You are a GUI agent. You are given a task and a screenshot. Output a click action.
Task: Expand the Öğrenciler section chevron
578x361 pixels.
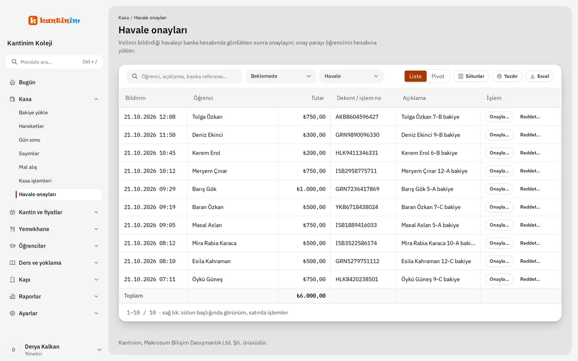pos(96,246)
